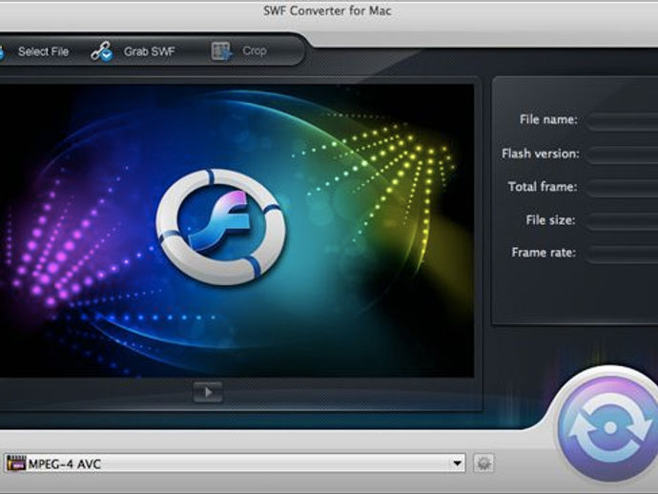
Task: Click the Grab SWF label
Action: (150, 51)
